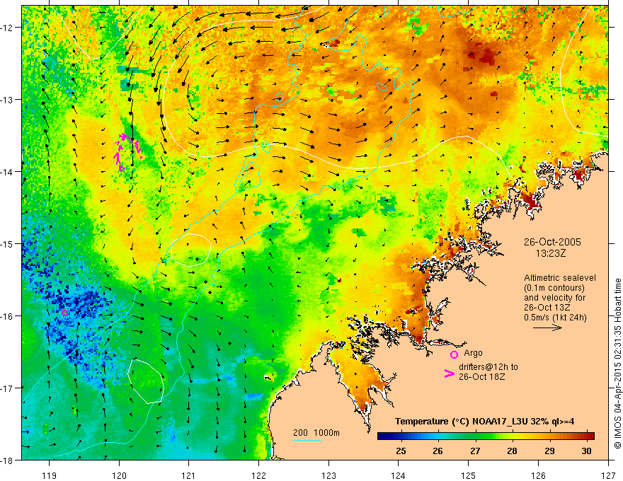Click the color bar label '27'
Screen dimensions: 623x481
(x=475, y=451)
